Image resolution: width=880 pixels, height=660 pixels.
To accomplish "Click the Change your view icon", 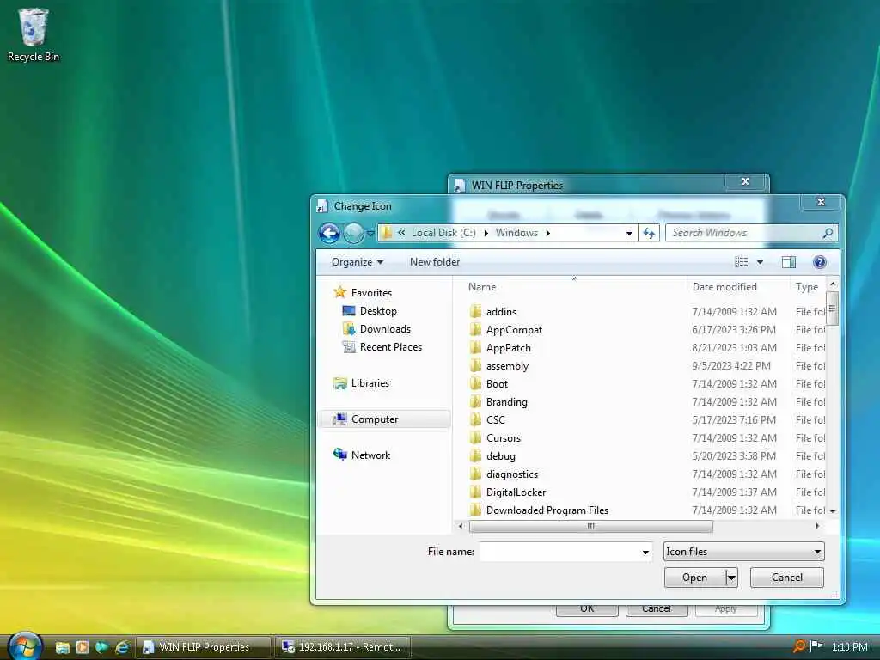I will coord(742,262).
